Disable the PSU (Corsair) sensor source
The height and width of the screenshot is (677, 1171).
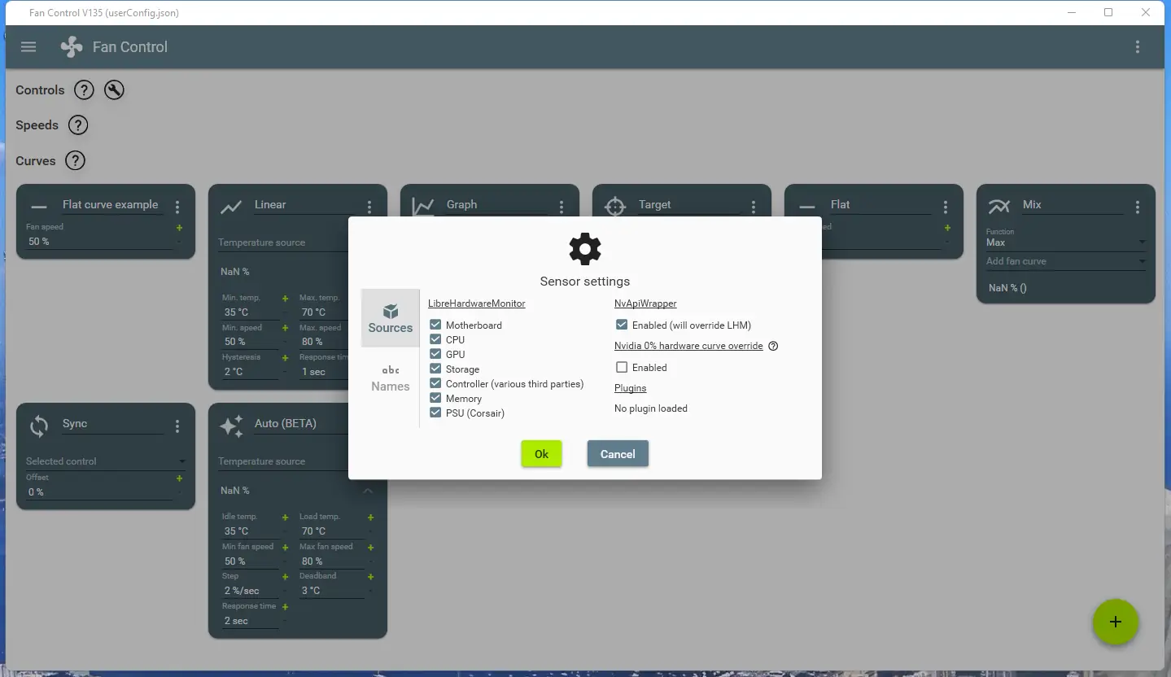(435, 413)
